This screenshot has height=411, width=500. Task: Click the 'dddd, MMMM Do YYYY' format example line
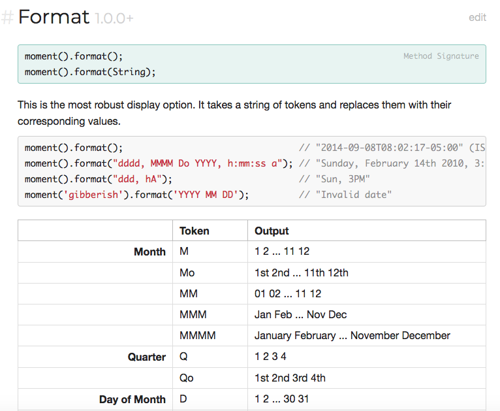pos(158,163)
